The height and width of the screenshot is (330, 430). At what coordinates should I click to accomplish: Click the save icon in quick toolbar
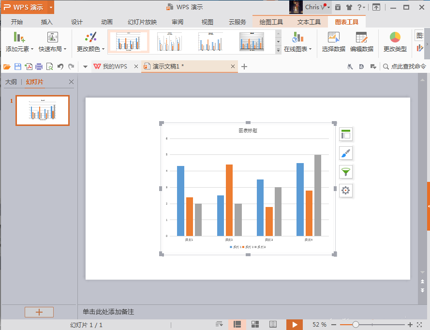click(18, 67)
